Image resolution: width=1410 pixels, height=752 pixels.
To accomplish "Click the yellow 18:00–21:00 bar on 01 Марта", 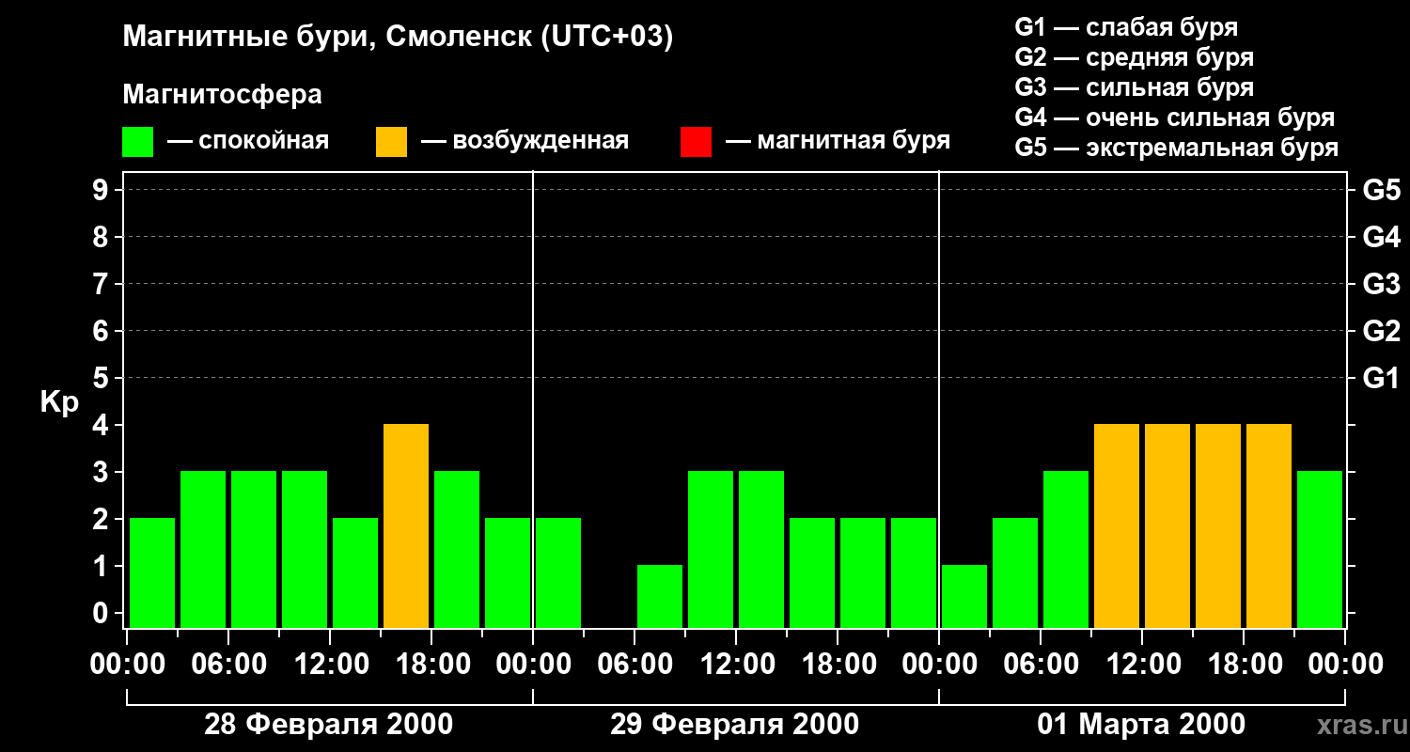I will coord(1269,525).
